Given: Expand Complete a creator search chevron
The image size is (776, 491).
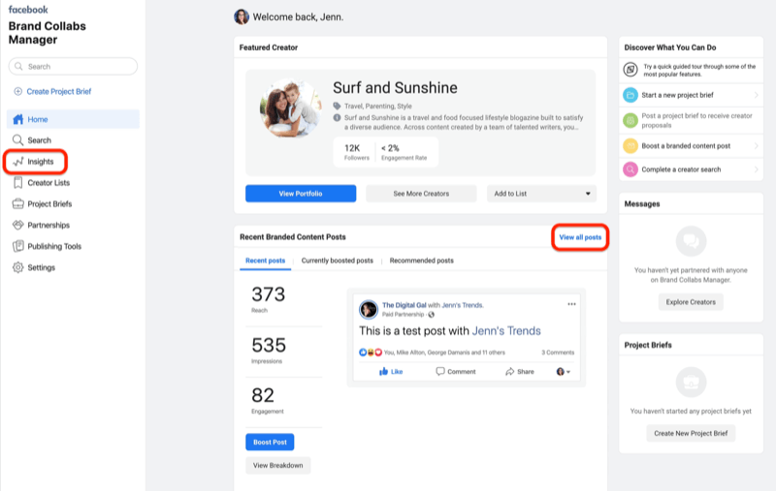Looking at the screenshot, I should tap(756, 169).
